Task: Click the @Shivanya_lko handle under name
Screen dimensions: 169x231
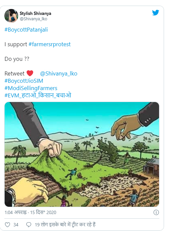Action: point(34,19)
